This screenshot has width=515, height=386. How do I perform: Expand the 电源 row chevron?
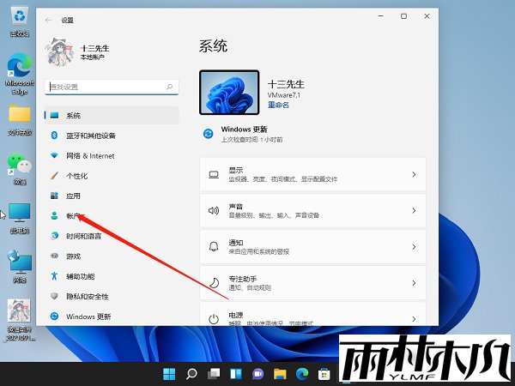coord(414,319)
